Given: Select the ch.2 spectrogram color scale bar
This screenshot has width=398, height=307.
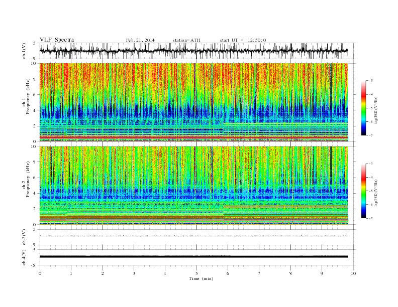Looking at the screenshot, I should [363, 191].
